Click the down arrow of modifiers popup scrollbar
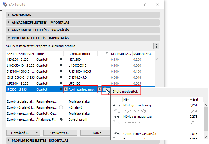The width and height of the screenshot is (209, 144). click(x=206, y=137)
